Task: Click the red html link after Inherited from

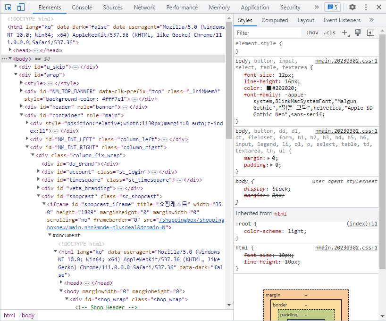Action: pos(280,214)
